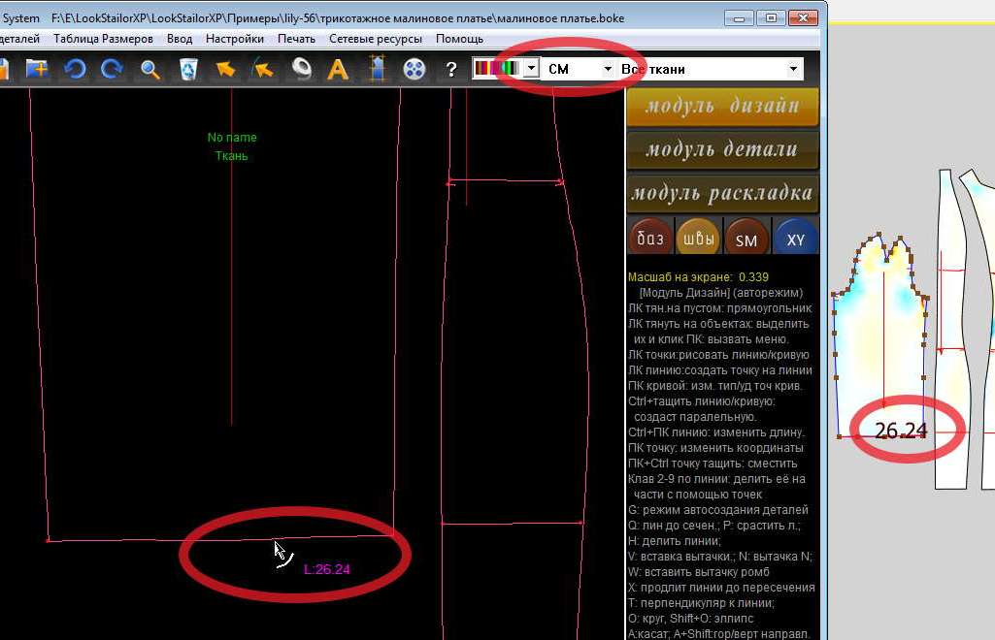Screen dimensions: 995x640
Task: Close the LookStailorXP window
Action: 803,18
